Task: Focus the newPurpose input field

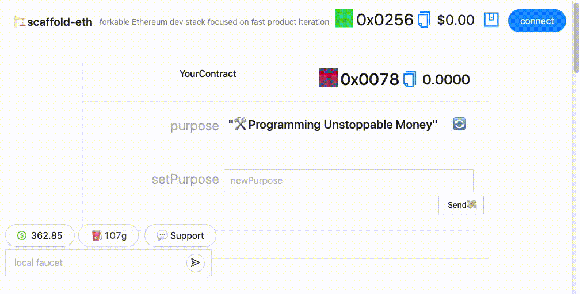Action: click(349, 181)
